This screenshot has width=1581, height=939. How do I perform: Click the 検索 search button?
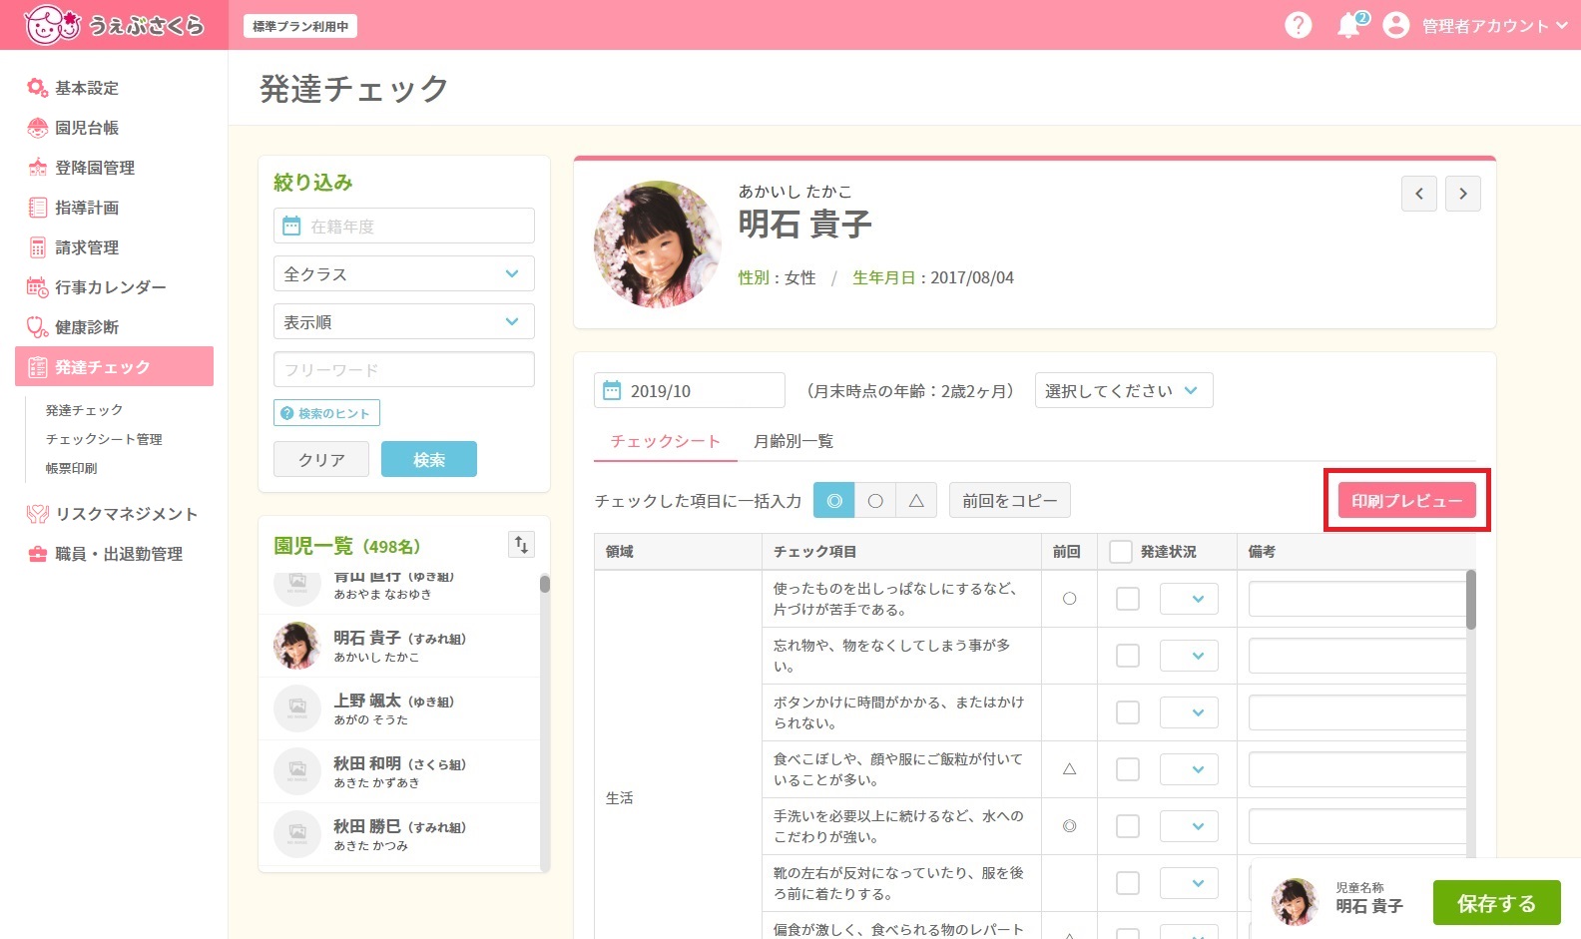click(429, 459)
